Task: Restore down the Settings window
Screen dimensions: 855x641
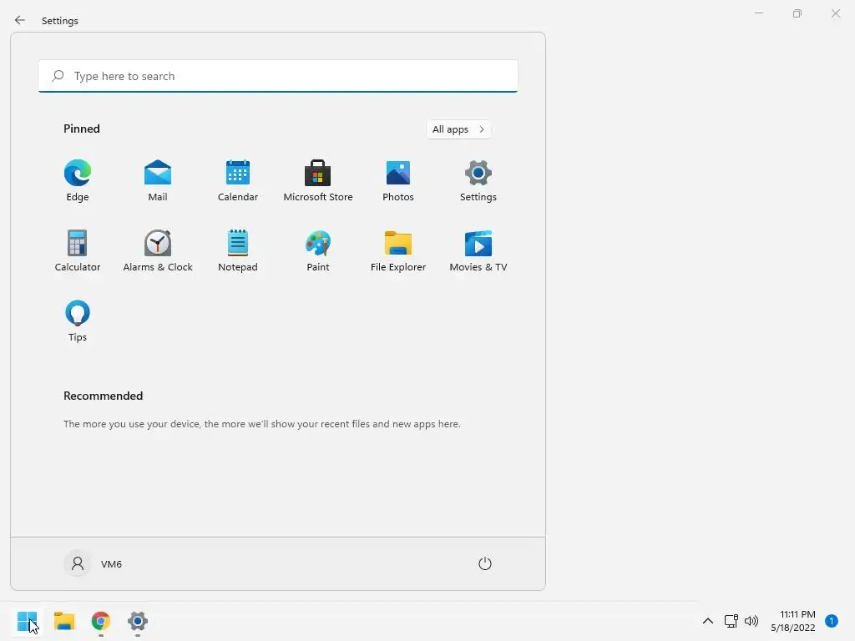Action: [x=797, y=13]
